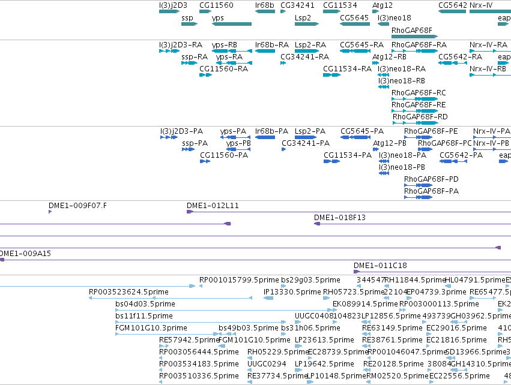The height and width of the screenshot is (385, 511).
Task: Click the l(3)neo18-PB protein feature
Action: [x=384, y=173]
